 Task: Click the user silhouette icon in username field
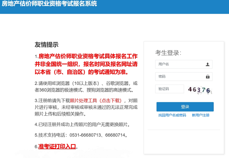[x=208, y=64]
